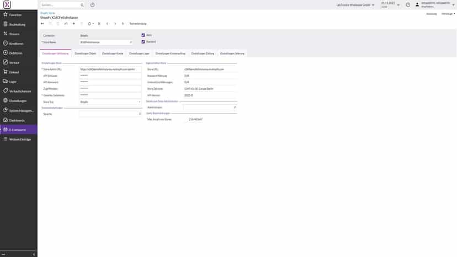Switch to Einstellungen Zahlung tab
Viewport: 457px width, 257px height.
[203, 53]
